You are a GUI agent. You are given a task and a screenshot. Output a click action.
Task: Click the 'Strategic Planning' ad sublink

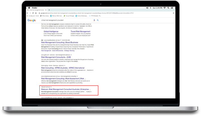(x=69, y=51)
